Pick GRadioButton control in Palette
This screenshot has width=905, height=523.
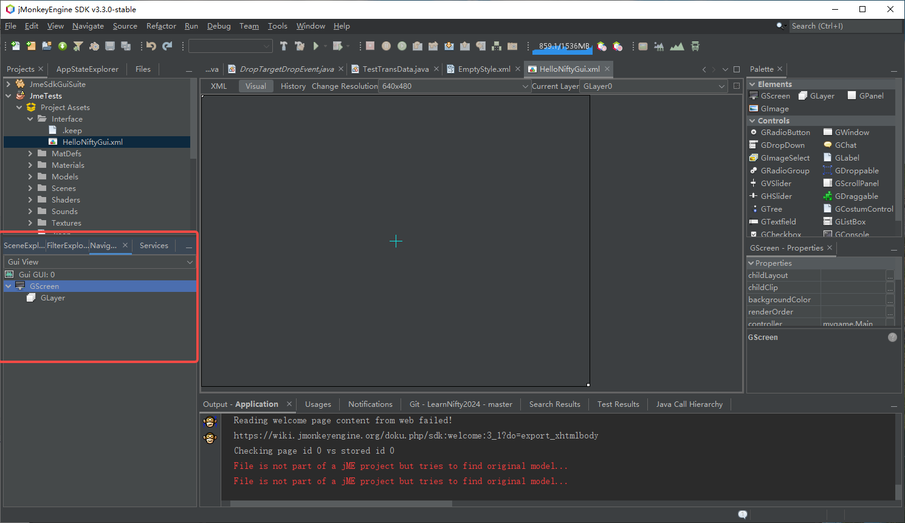[780, 133]
